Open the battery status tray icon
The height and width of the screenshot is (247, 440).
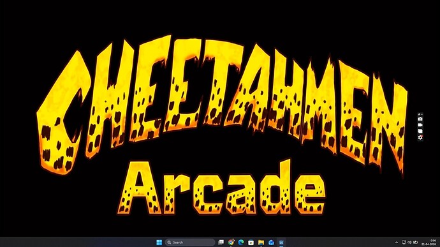416,243
